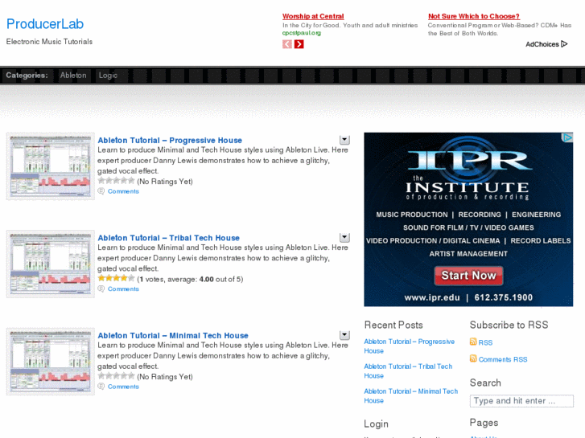
Task: Click the Login heading in sidebar
Action: click(x=376, y=424)
